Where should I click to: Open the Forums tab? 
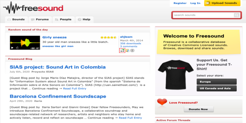tap(40, 20)
